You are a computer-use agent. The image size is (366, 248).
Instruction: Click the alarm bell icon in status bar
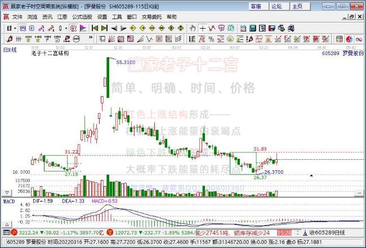coord(305,232)
